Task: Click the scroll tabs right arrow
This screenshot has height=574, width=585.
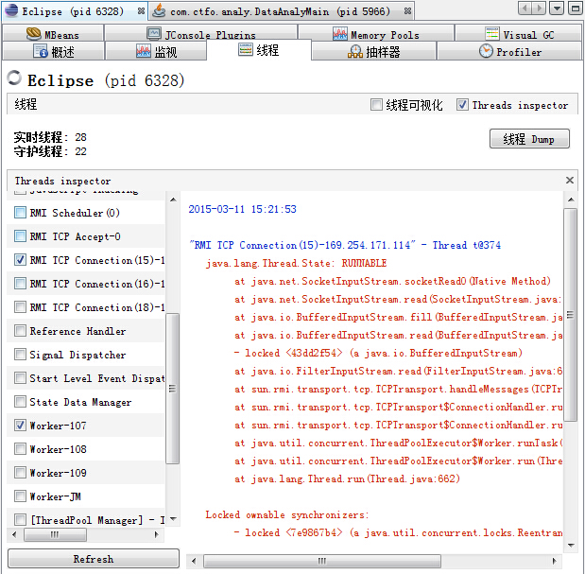Action: click(539, 8)
